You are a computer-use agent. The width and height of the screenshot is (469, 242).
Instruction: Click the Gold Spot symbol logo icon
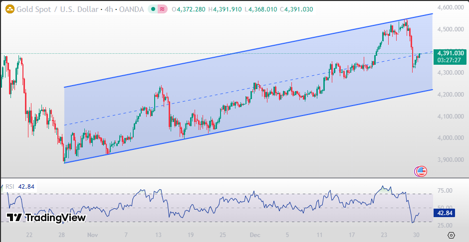click(x=9, y=9)
